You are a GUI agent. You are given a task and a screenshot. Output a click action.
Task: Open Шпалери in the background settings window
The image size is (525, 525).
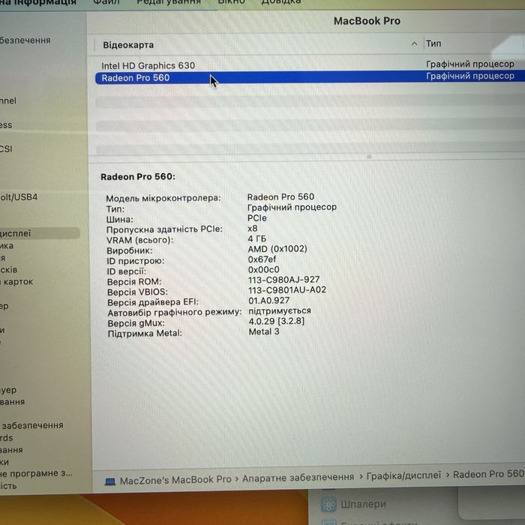click(x=363, y=504)
